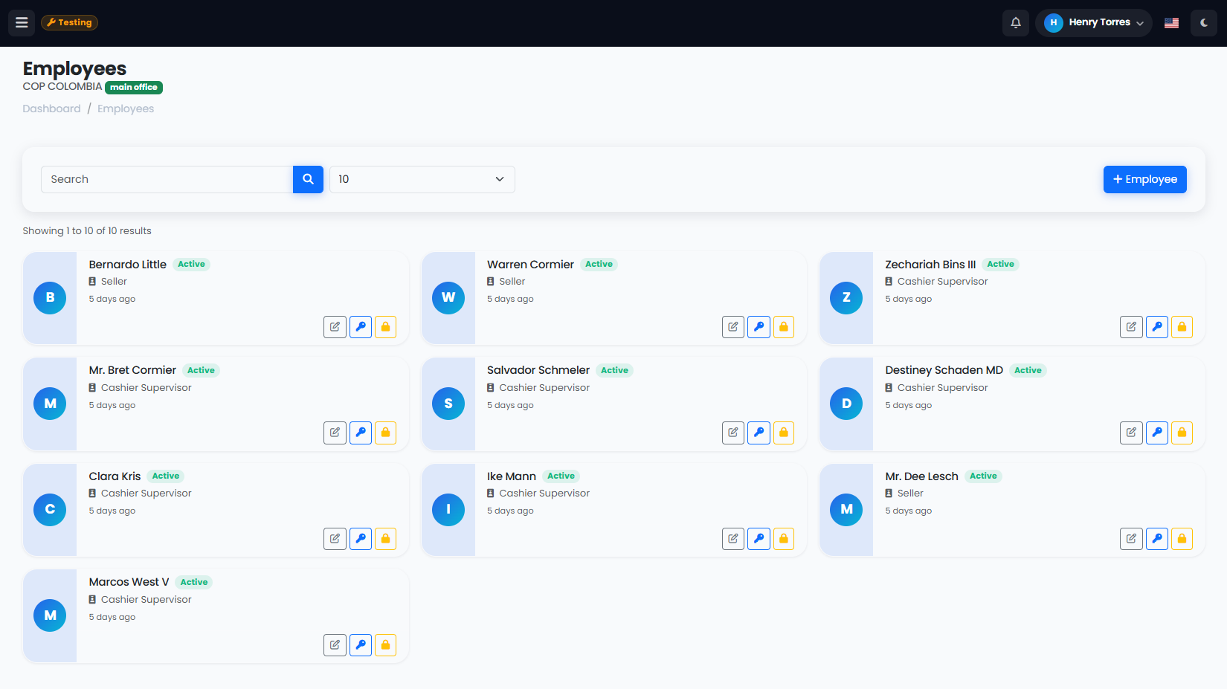This screenshot has width=1227, height=689.
Task: Lock Zechariah Bins III's account
Action: click(1182, 327)
